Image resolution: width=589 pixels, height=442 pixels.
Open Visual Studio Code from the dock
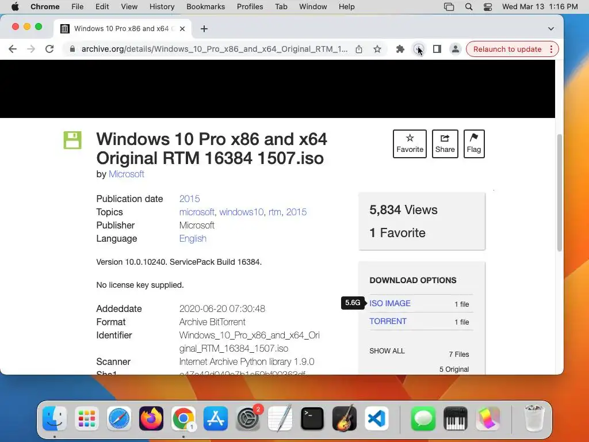377,418
